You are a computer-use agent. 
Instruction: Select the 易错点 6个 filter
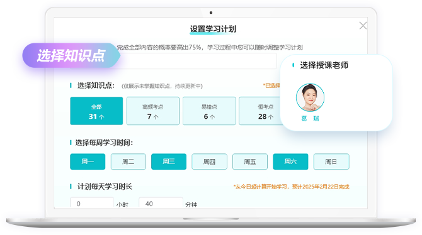pyautogui.click(x=209, y=111)
